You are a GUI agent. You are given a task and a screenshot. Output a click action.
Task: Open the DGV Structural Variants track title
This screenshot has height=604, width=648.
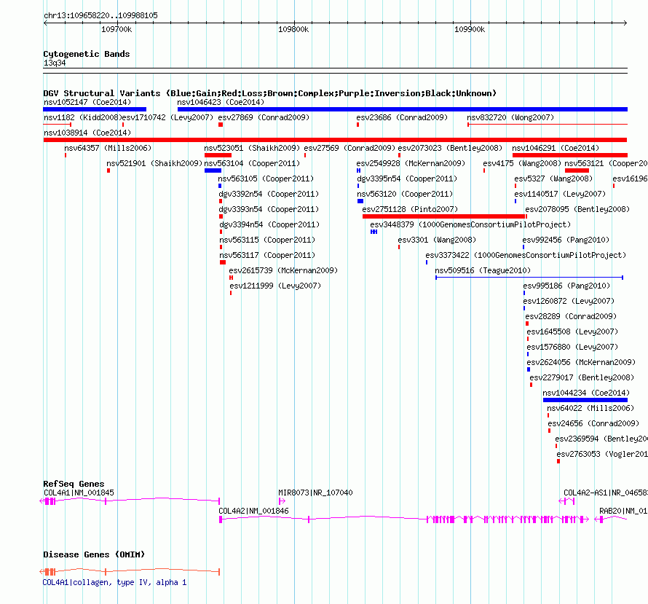click(x=269, y=93)
